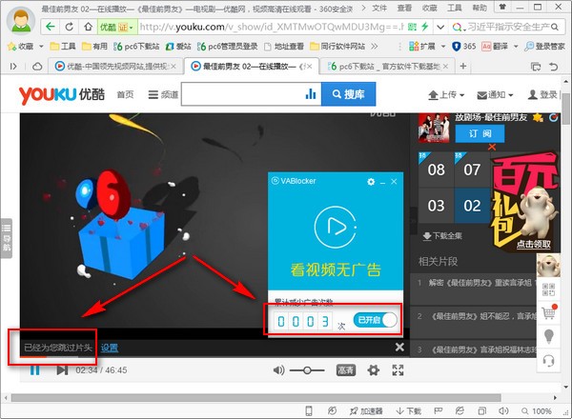
Task: Click the horizontal page scrollbar
Action: coord(256,397)
